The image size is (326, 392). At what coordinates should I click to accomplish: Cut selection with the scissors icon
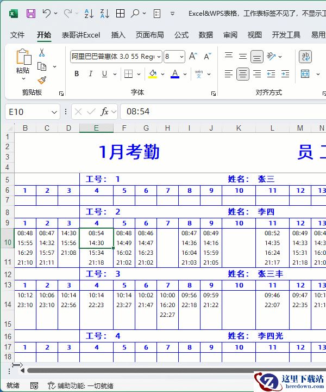[x=42, y=52]
